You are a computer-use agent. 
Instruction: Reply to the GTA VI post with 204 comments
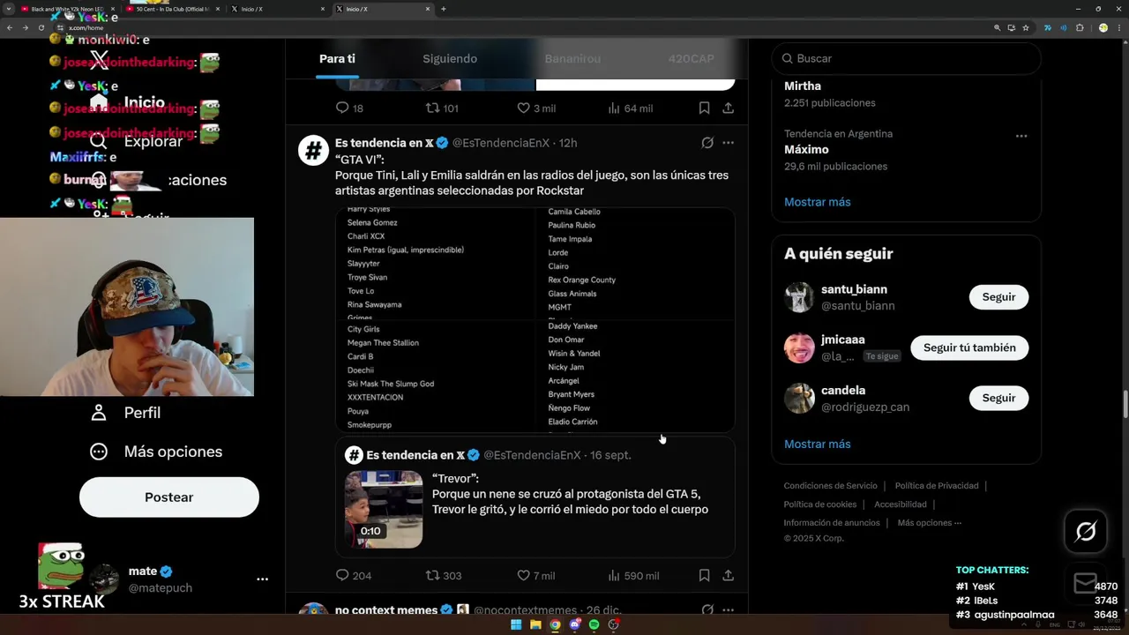353,575
